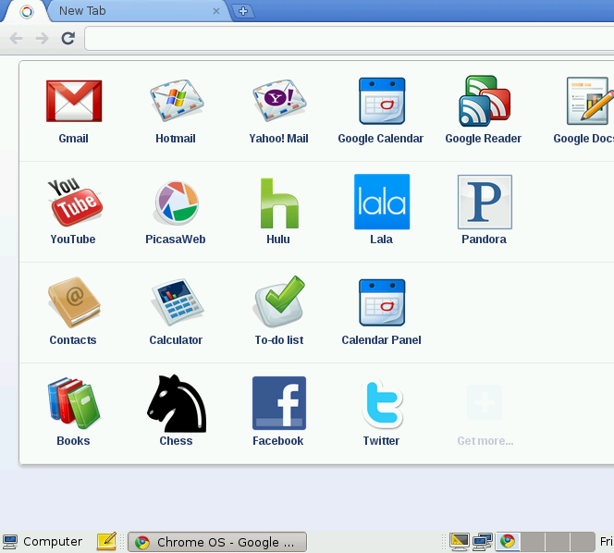Open the Twitter bird icon
The height and width of the screenshot is (553, 614).
(x=382, y=403)
